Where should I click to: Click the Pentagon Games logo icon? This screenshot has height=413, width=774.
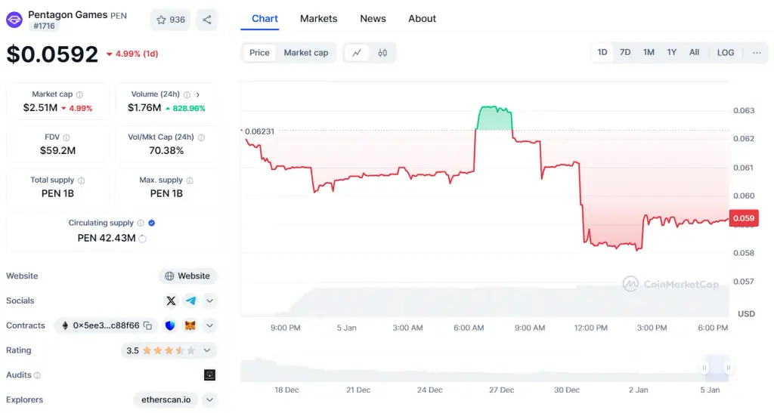tap(14, 20)
